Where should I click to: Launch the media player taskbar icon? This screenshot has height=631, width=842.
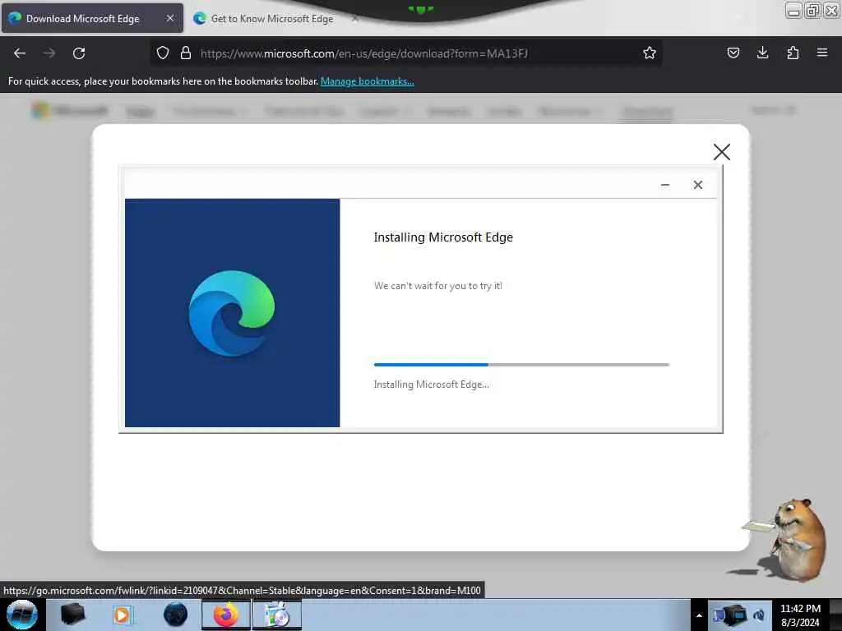(x=123, y=615)
